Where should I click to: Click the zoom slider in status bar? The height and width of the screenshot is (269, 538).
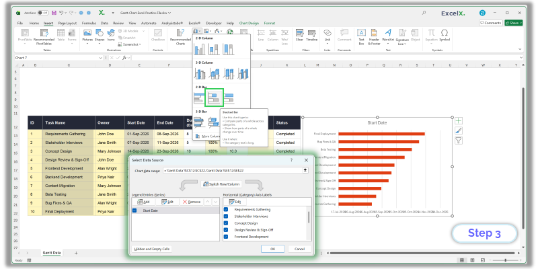(x=505, y=261)
